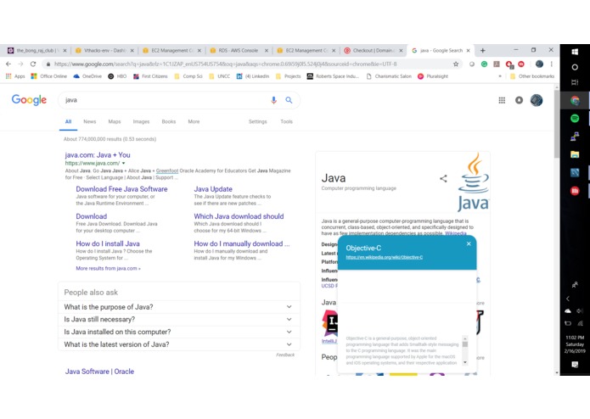Click the Chrome taskbar icon
The height and width of the screenshot is (419, 590).
575,100
